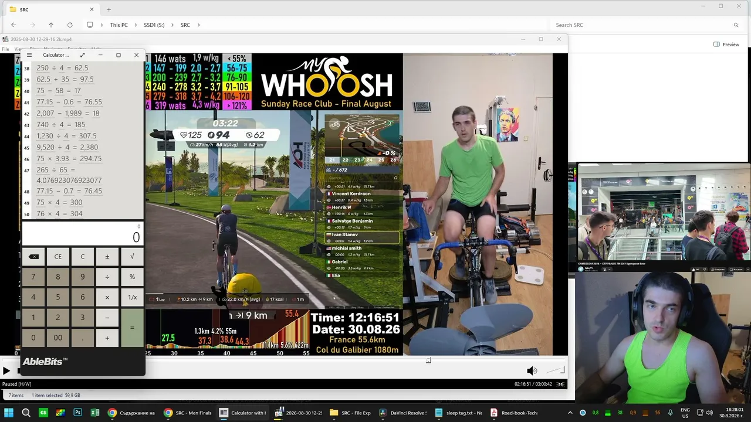
Task: Click the decimal point key
Action: click(83, 338)
